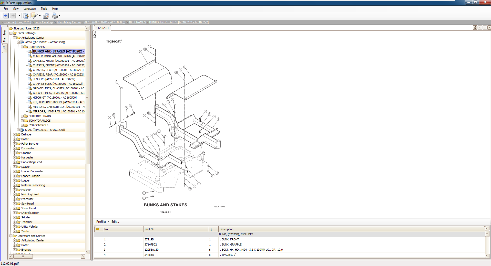Click the search magnifier icon in sidebar

[4, 48]
